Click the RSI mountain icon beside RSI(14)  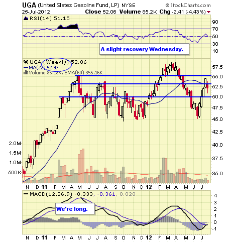[x=26, y=18]
